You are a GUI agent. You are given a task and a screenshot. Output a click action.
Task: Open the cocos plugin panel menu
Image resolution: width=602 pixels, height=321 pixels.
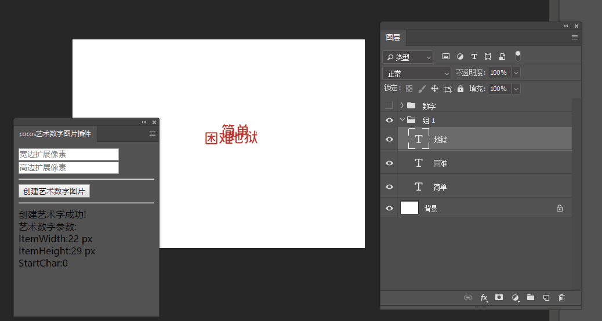[153, 133]
